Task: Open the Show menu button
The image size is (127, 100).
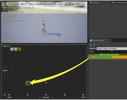Action: (31, 4)
